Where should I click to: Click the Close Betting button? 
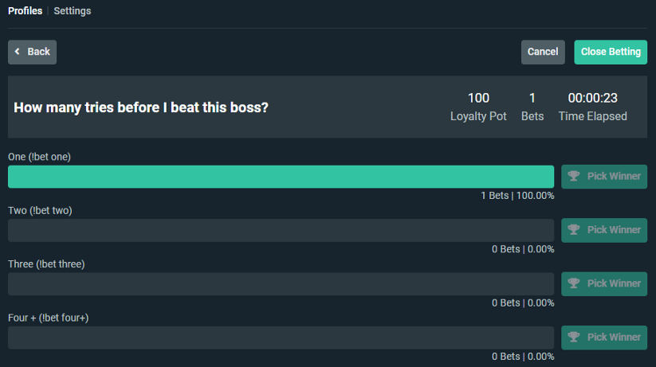click(x=611, y=52)
